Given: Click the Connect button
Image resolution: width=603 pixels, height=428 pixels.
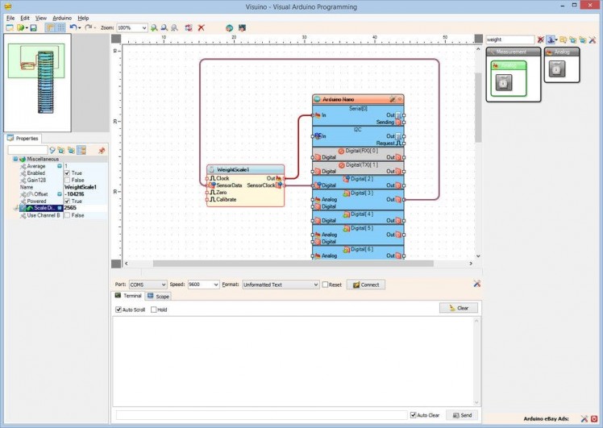Looking at the screenshot, I should click(365, 285).
